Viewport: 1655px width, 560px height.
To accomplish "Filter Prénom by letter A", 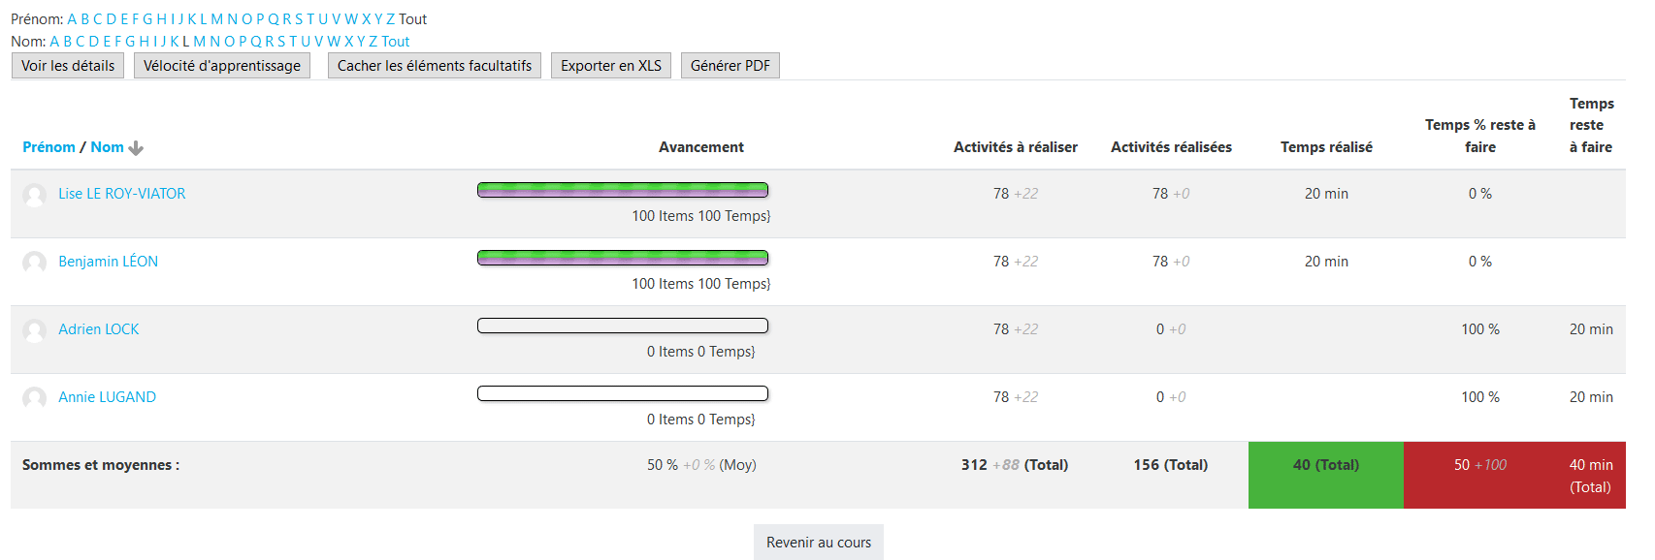I will [72, 19].
